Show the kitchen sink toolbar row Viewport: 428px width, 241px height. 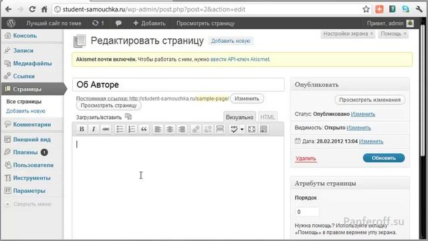[x=263, y=129]
